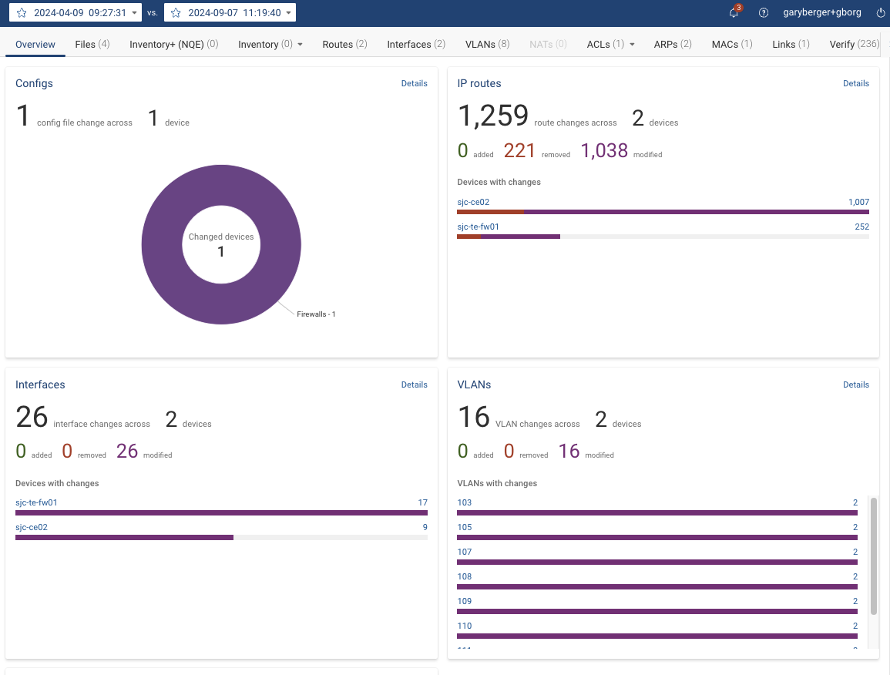The width and height of the screenshot is (890, 675).
Task: Click the power logout icon
Action: 881,13
